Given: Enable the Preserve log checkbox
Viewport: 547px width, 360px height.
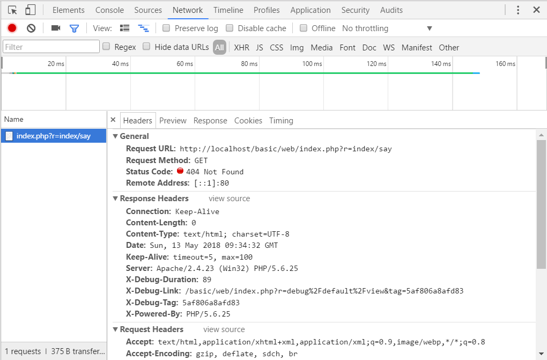Looking at the screenshot, I should coord(166,28).
